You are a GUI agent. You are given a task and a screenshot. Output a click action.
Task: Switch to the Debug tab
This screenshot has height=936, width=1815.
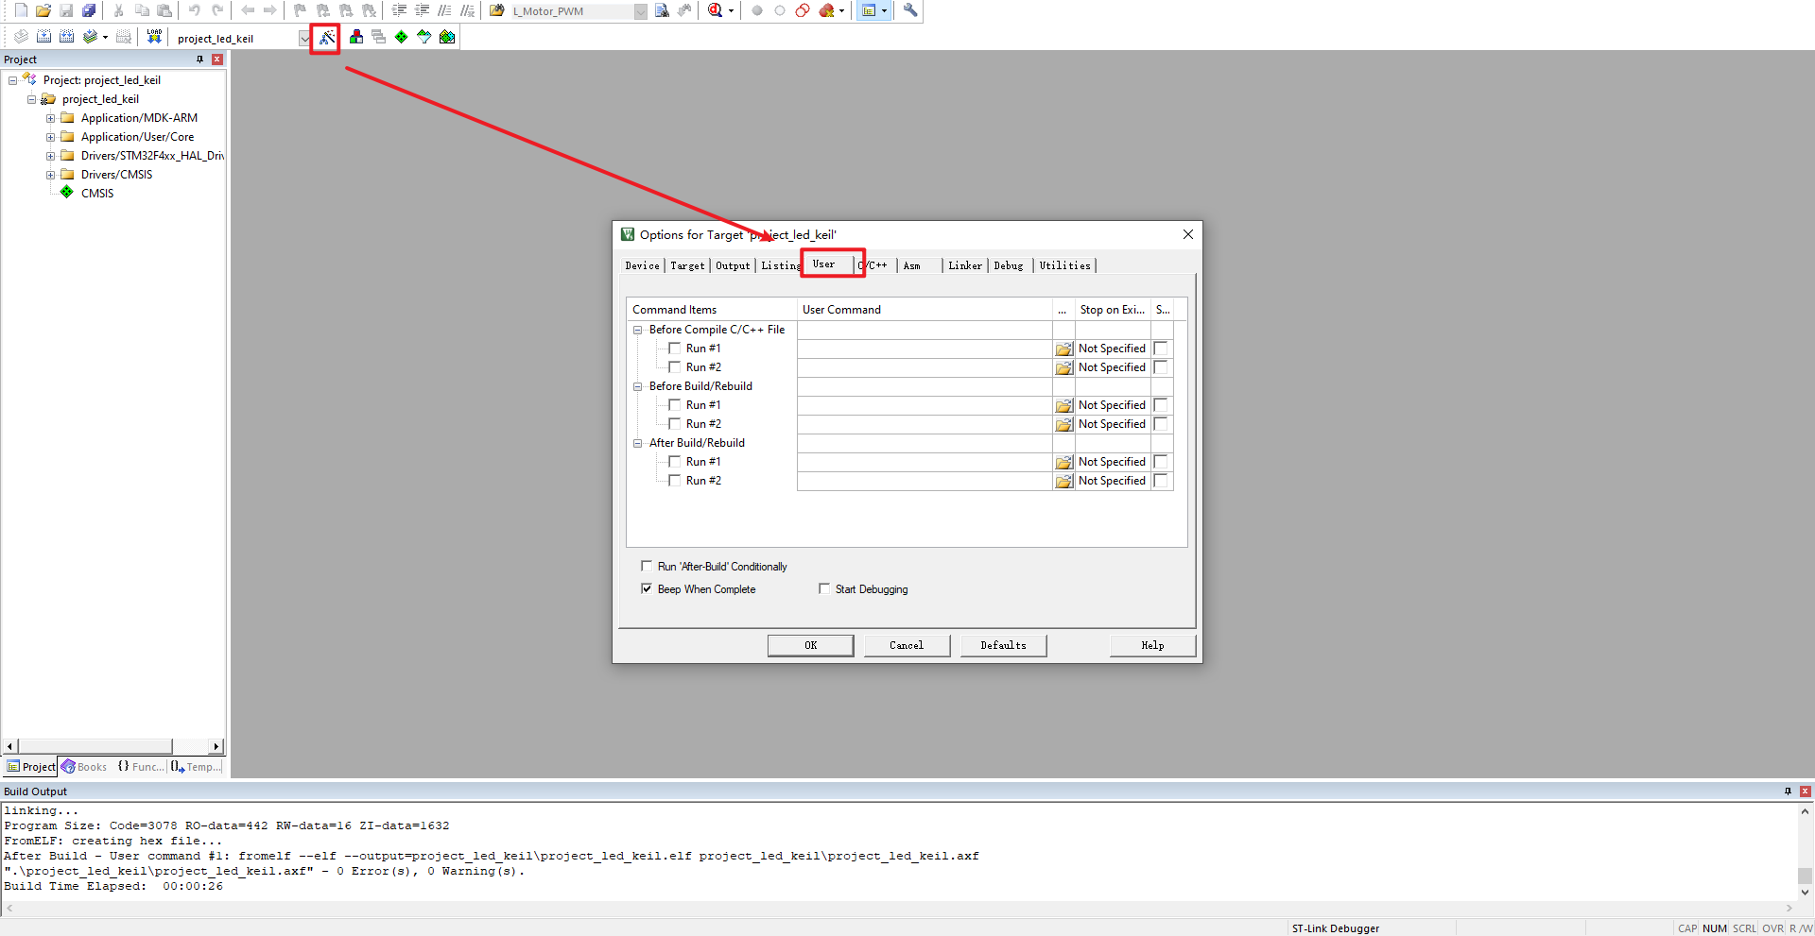[x=1009, y=265]
